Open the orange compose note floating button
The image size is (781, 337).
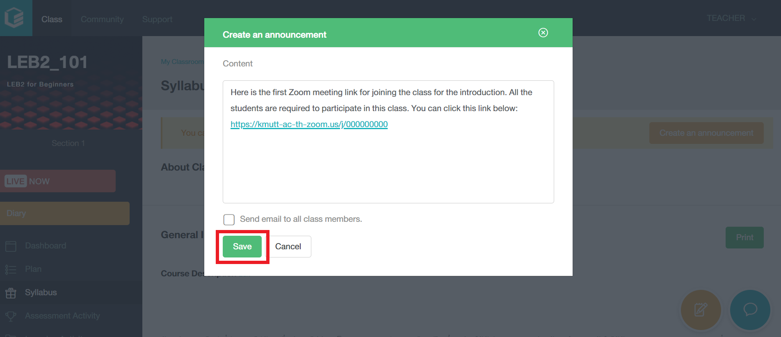(701, 310)
